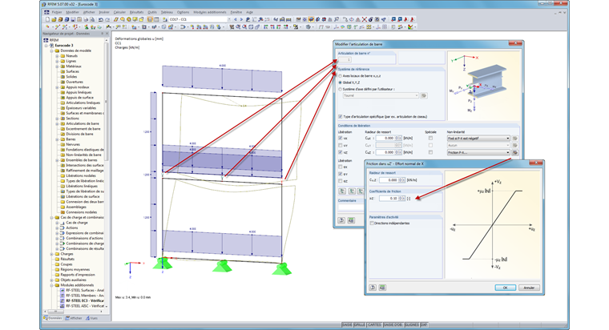Toggle the uz libération checkbox
This screenshot has height=330, width=609.
coord(341,152)
